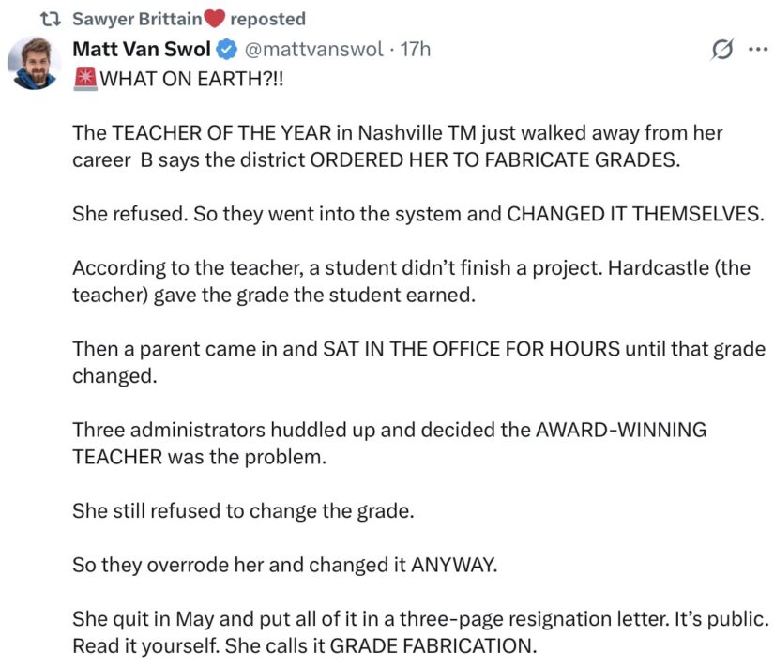The height and width of the screenshot is (667, 774).
Task: Click the red heart emoji beside Sawyer Brittain
Action: (x=215, y=20)
